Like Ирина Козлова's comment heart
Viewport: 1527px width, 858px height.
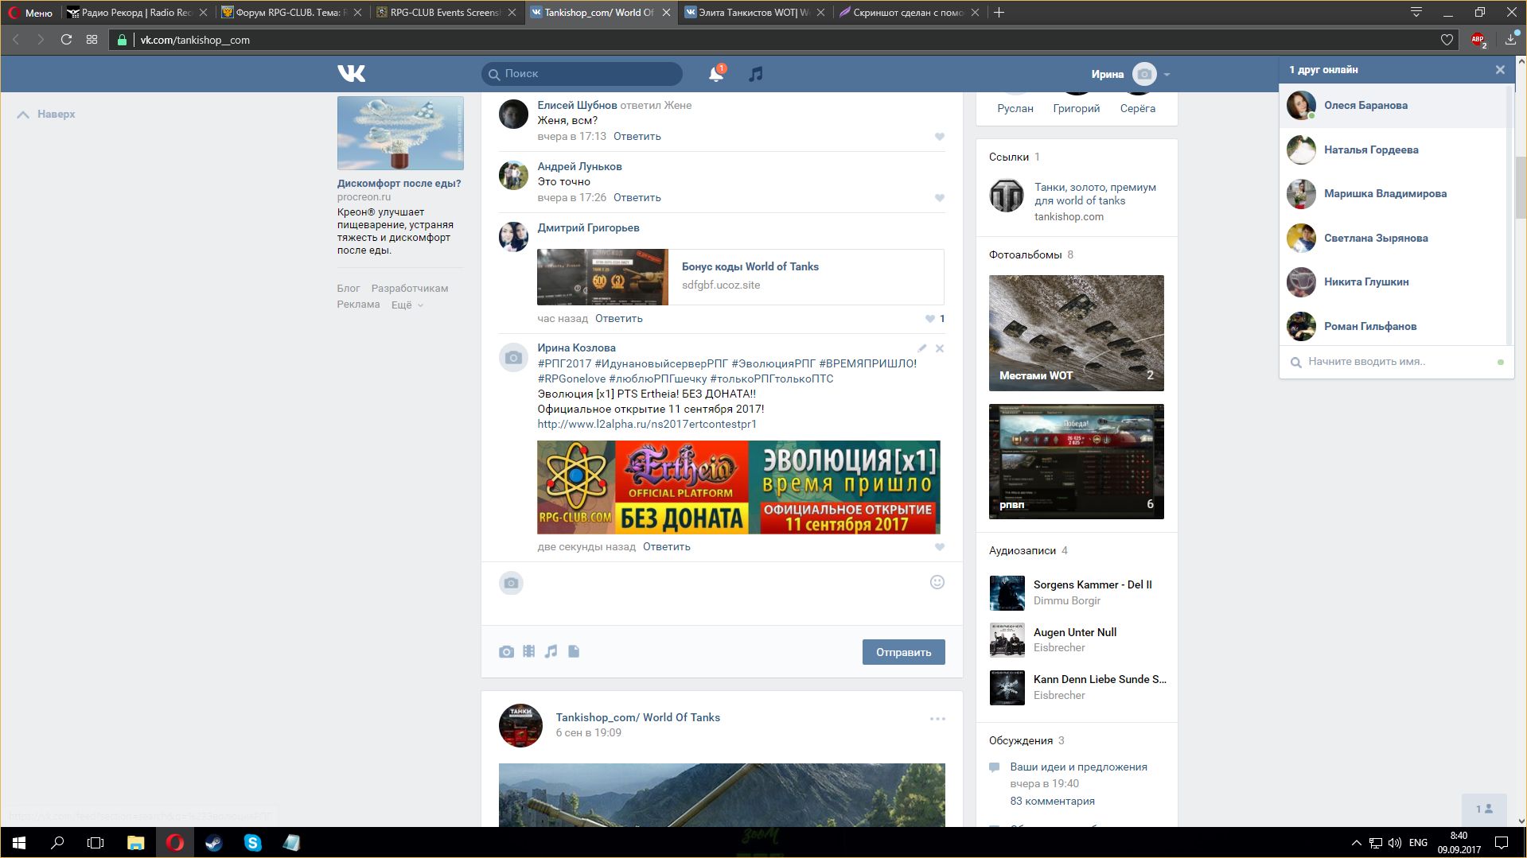coord(940,547)
